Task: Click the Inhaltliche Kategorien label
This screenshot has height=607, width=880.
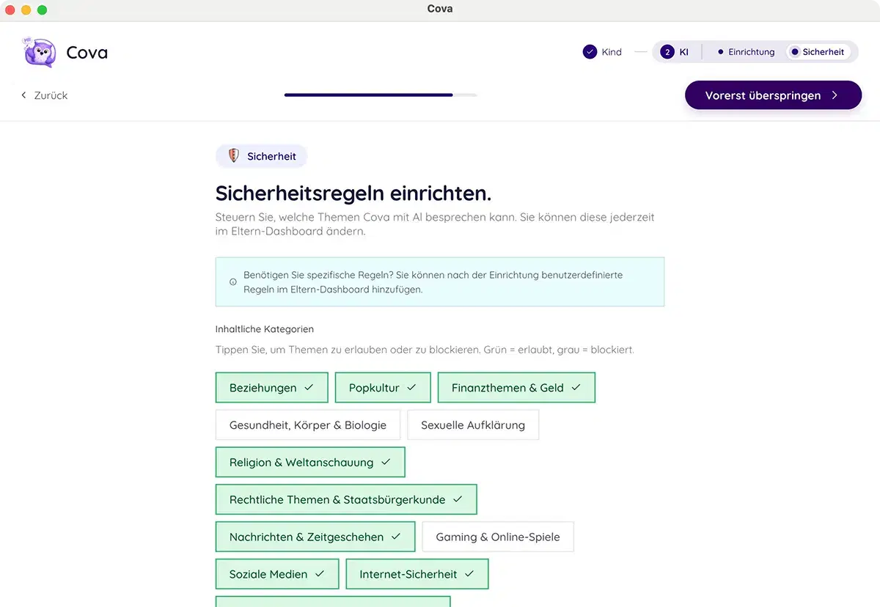Action: point(265,329)
